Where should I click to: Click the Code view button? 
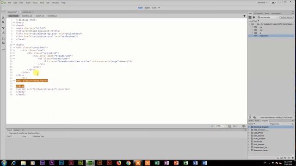[x=140, y=8]
